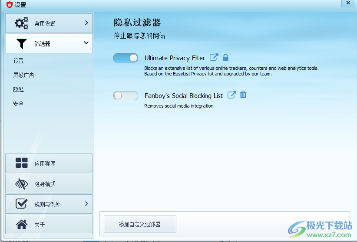Click the house icon next to 关于
357x242 pixels.
(x=22, y=224)
